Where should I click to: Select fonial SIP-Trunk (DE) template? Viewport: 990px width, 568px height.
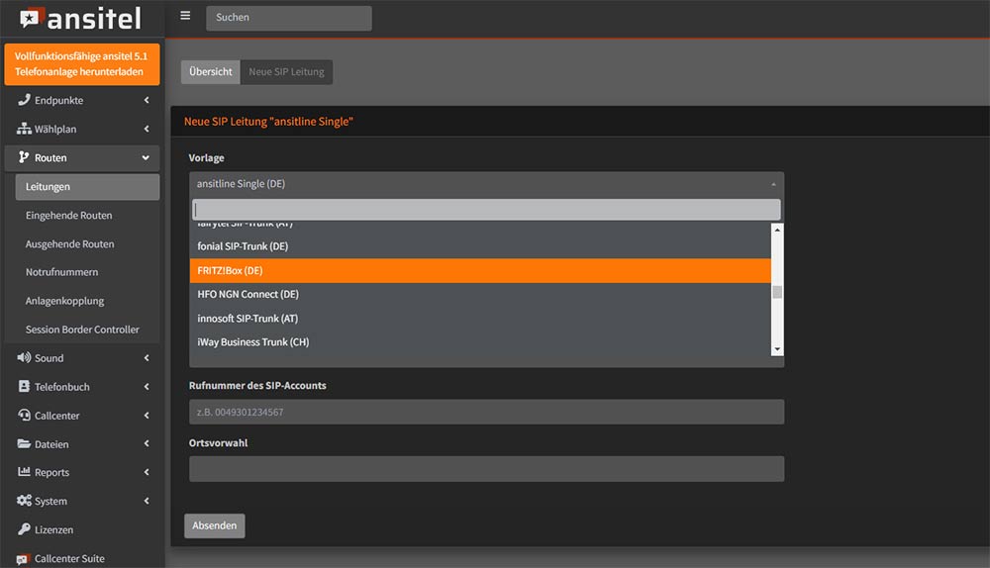pyautogui.click(x=480, y=246)
